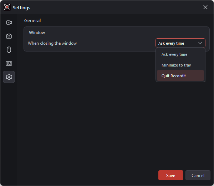Click the 'General' page heading

click(x=32, y=21)
